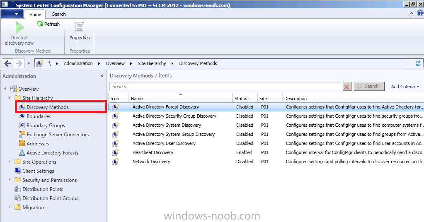Expand the Migration folder
The height and width of the screenshot is (222, 424).
(x=10, y=207)
